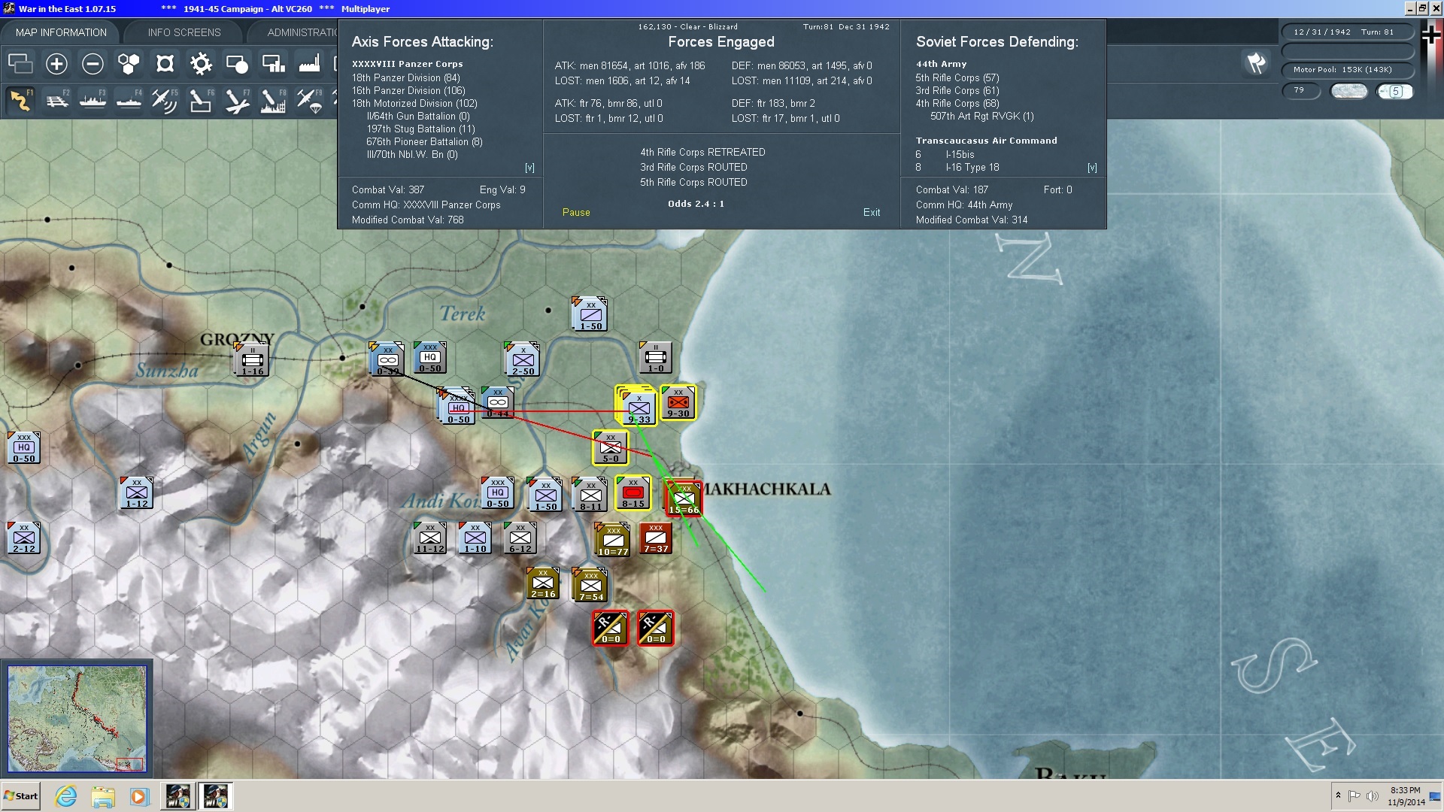Click the 12/31/1942 Turn 81 date field
1444x812 pixels.
pos(1347,32)
